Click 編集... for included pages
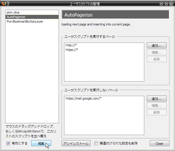The image size is (175, 151). 157,52
